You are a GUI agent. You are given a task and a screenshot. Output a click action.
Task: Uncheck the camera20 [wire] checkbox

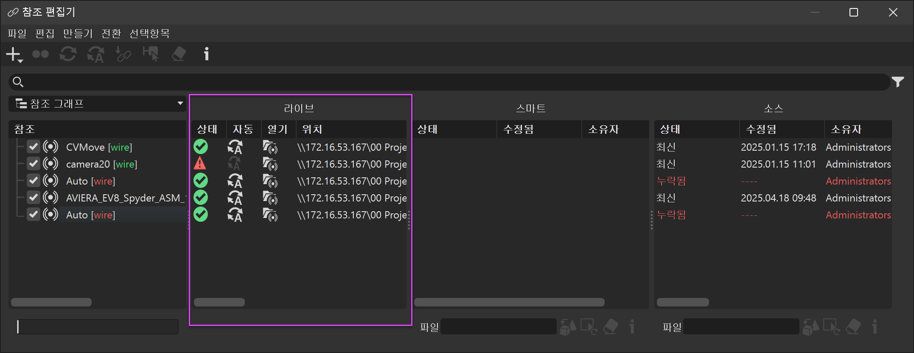[x=33, y=164]
